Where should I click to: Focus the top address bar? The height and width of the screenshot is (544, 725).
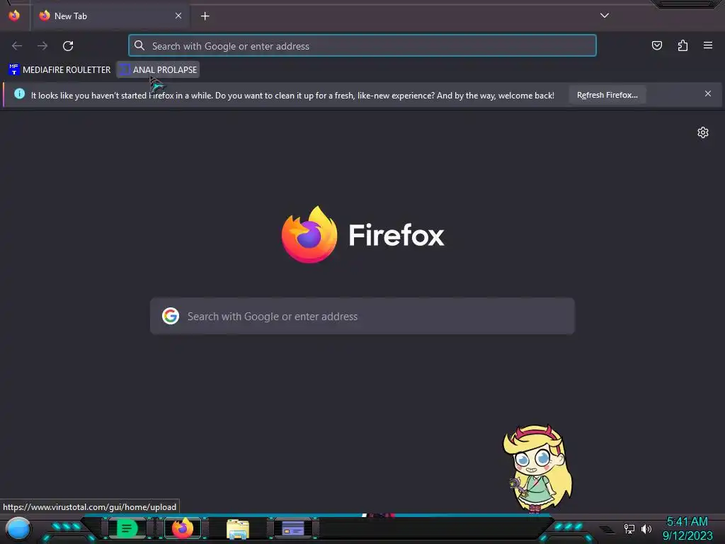click(x=362, y=46)
